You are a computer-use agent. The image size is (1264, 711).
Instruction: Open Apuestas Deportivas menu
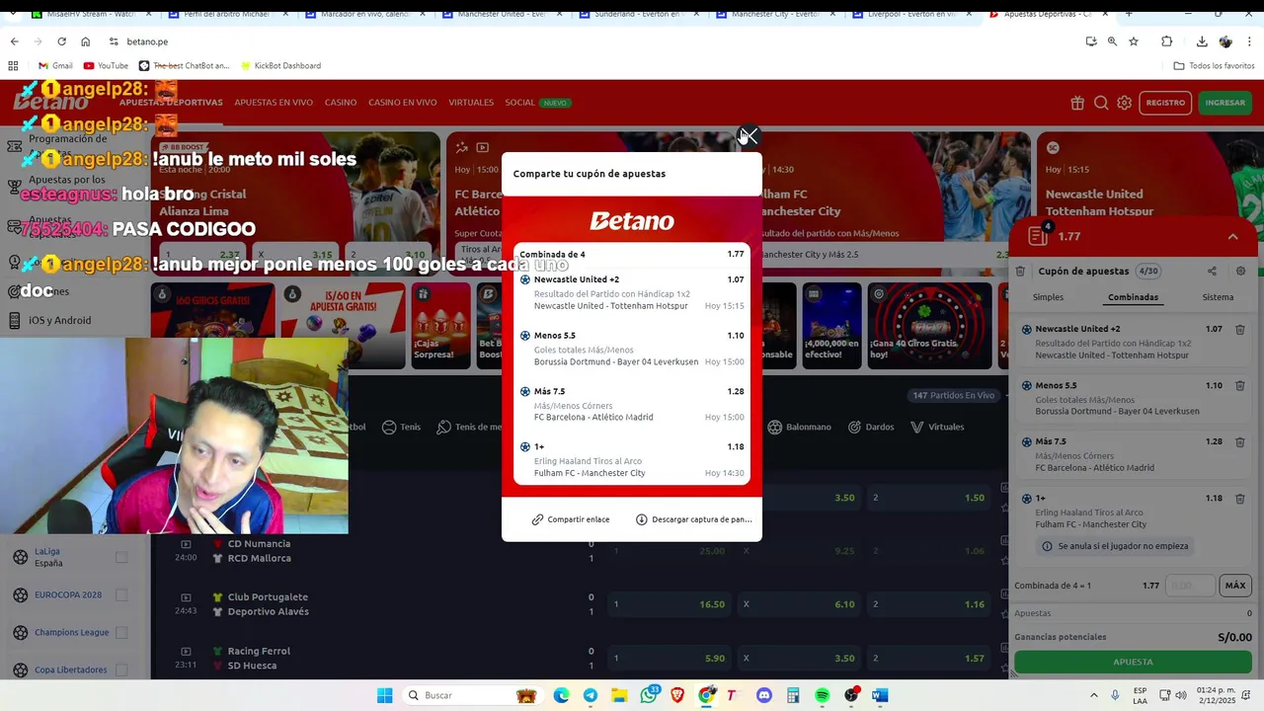[x=171, y=103]
